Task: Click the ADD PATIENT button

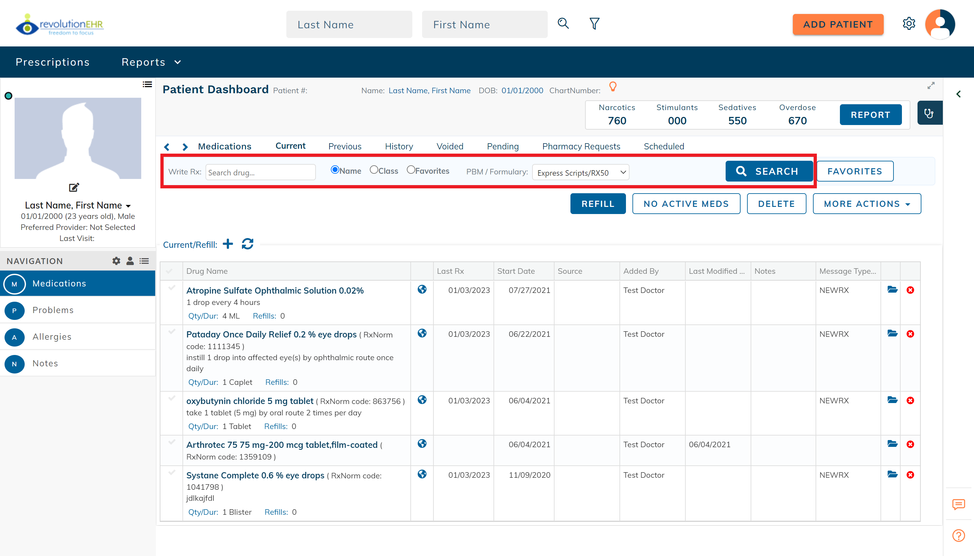Action: point(838,24)
